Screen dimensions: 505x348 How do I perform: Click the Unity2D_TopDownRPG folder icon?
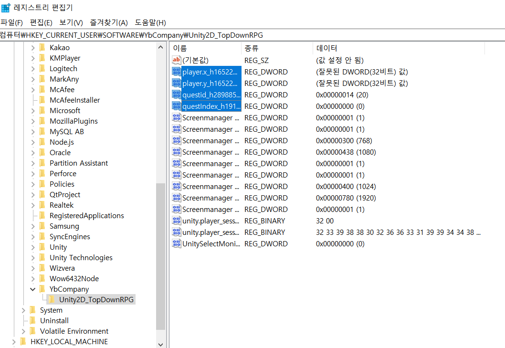52,300
